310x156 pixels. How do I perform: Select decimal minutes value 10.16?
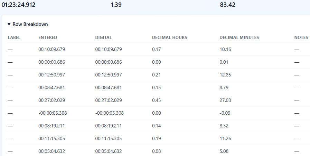tap(225, 49)
